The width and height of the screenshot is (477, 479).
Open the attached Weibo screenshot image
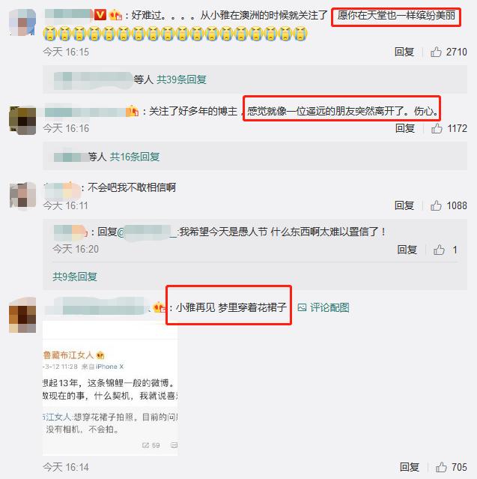[x=110, y=388]
